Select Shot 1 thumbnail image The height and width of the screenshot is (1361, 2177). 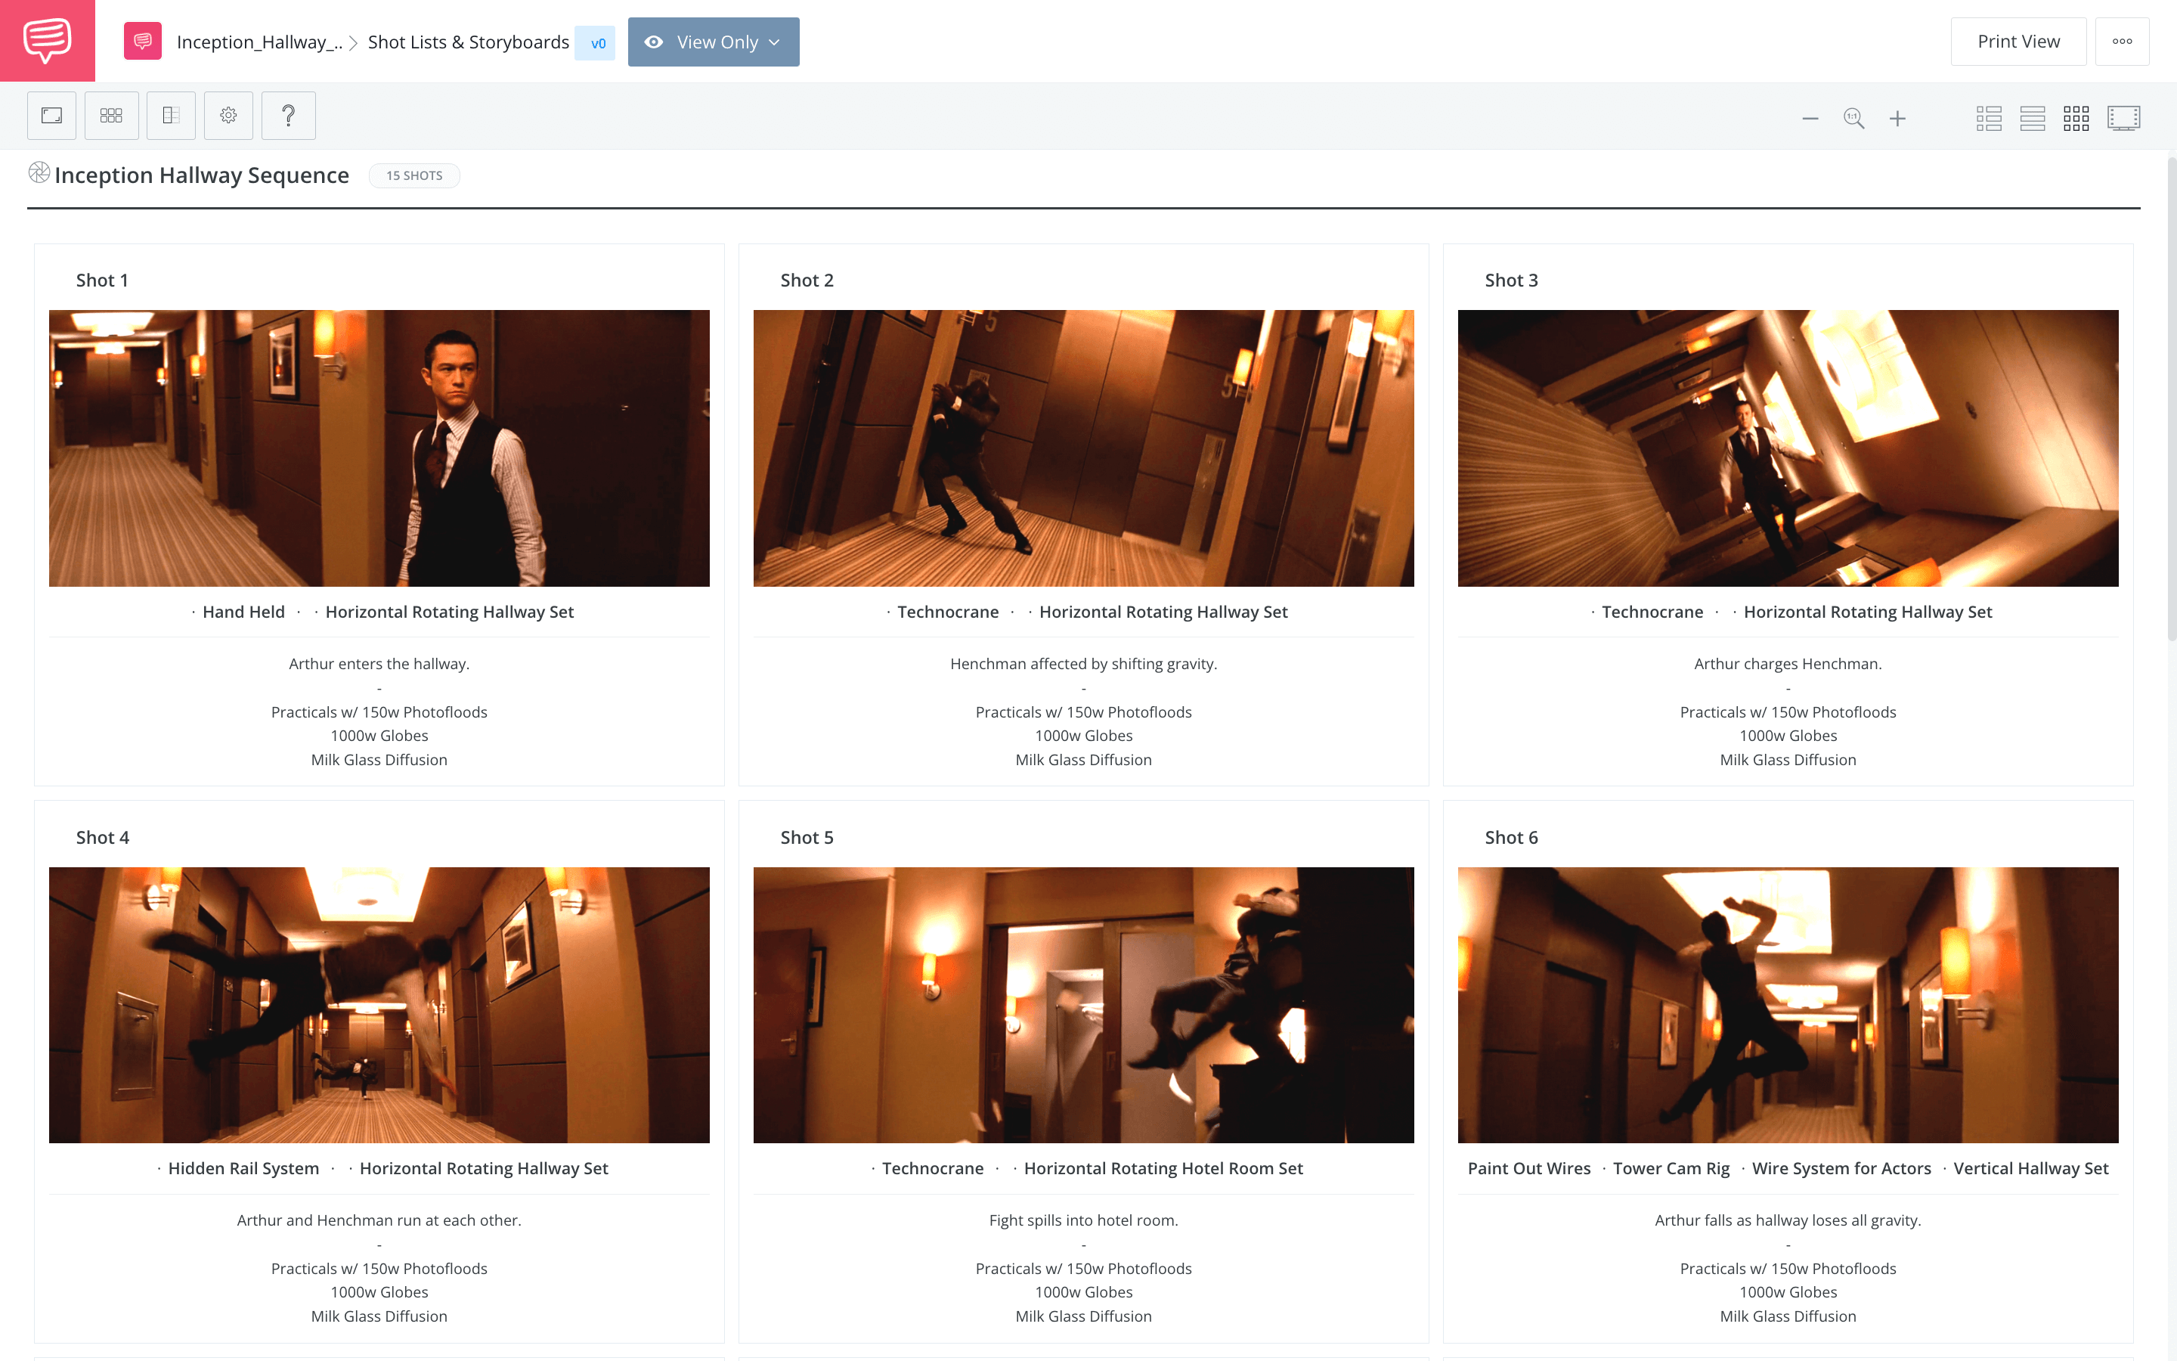378,448
